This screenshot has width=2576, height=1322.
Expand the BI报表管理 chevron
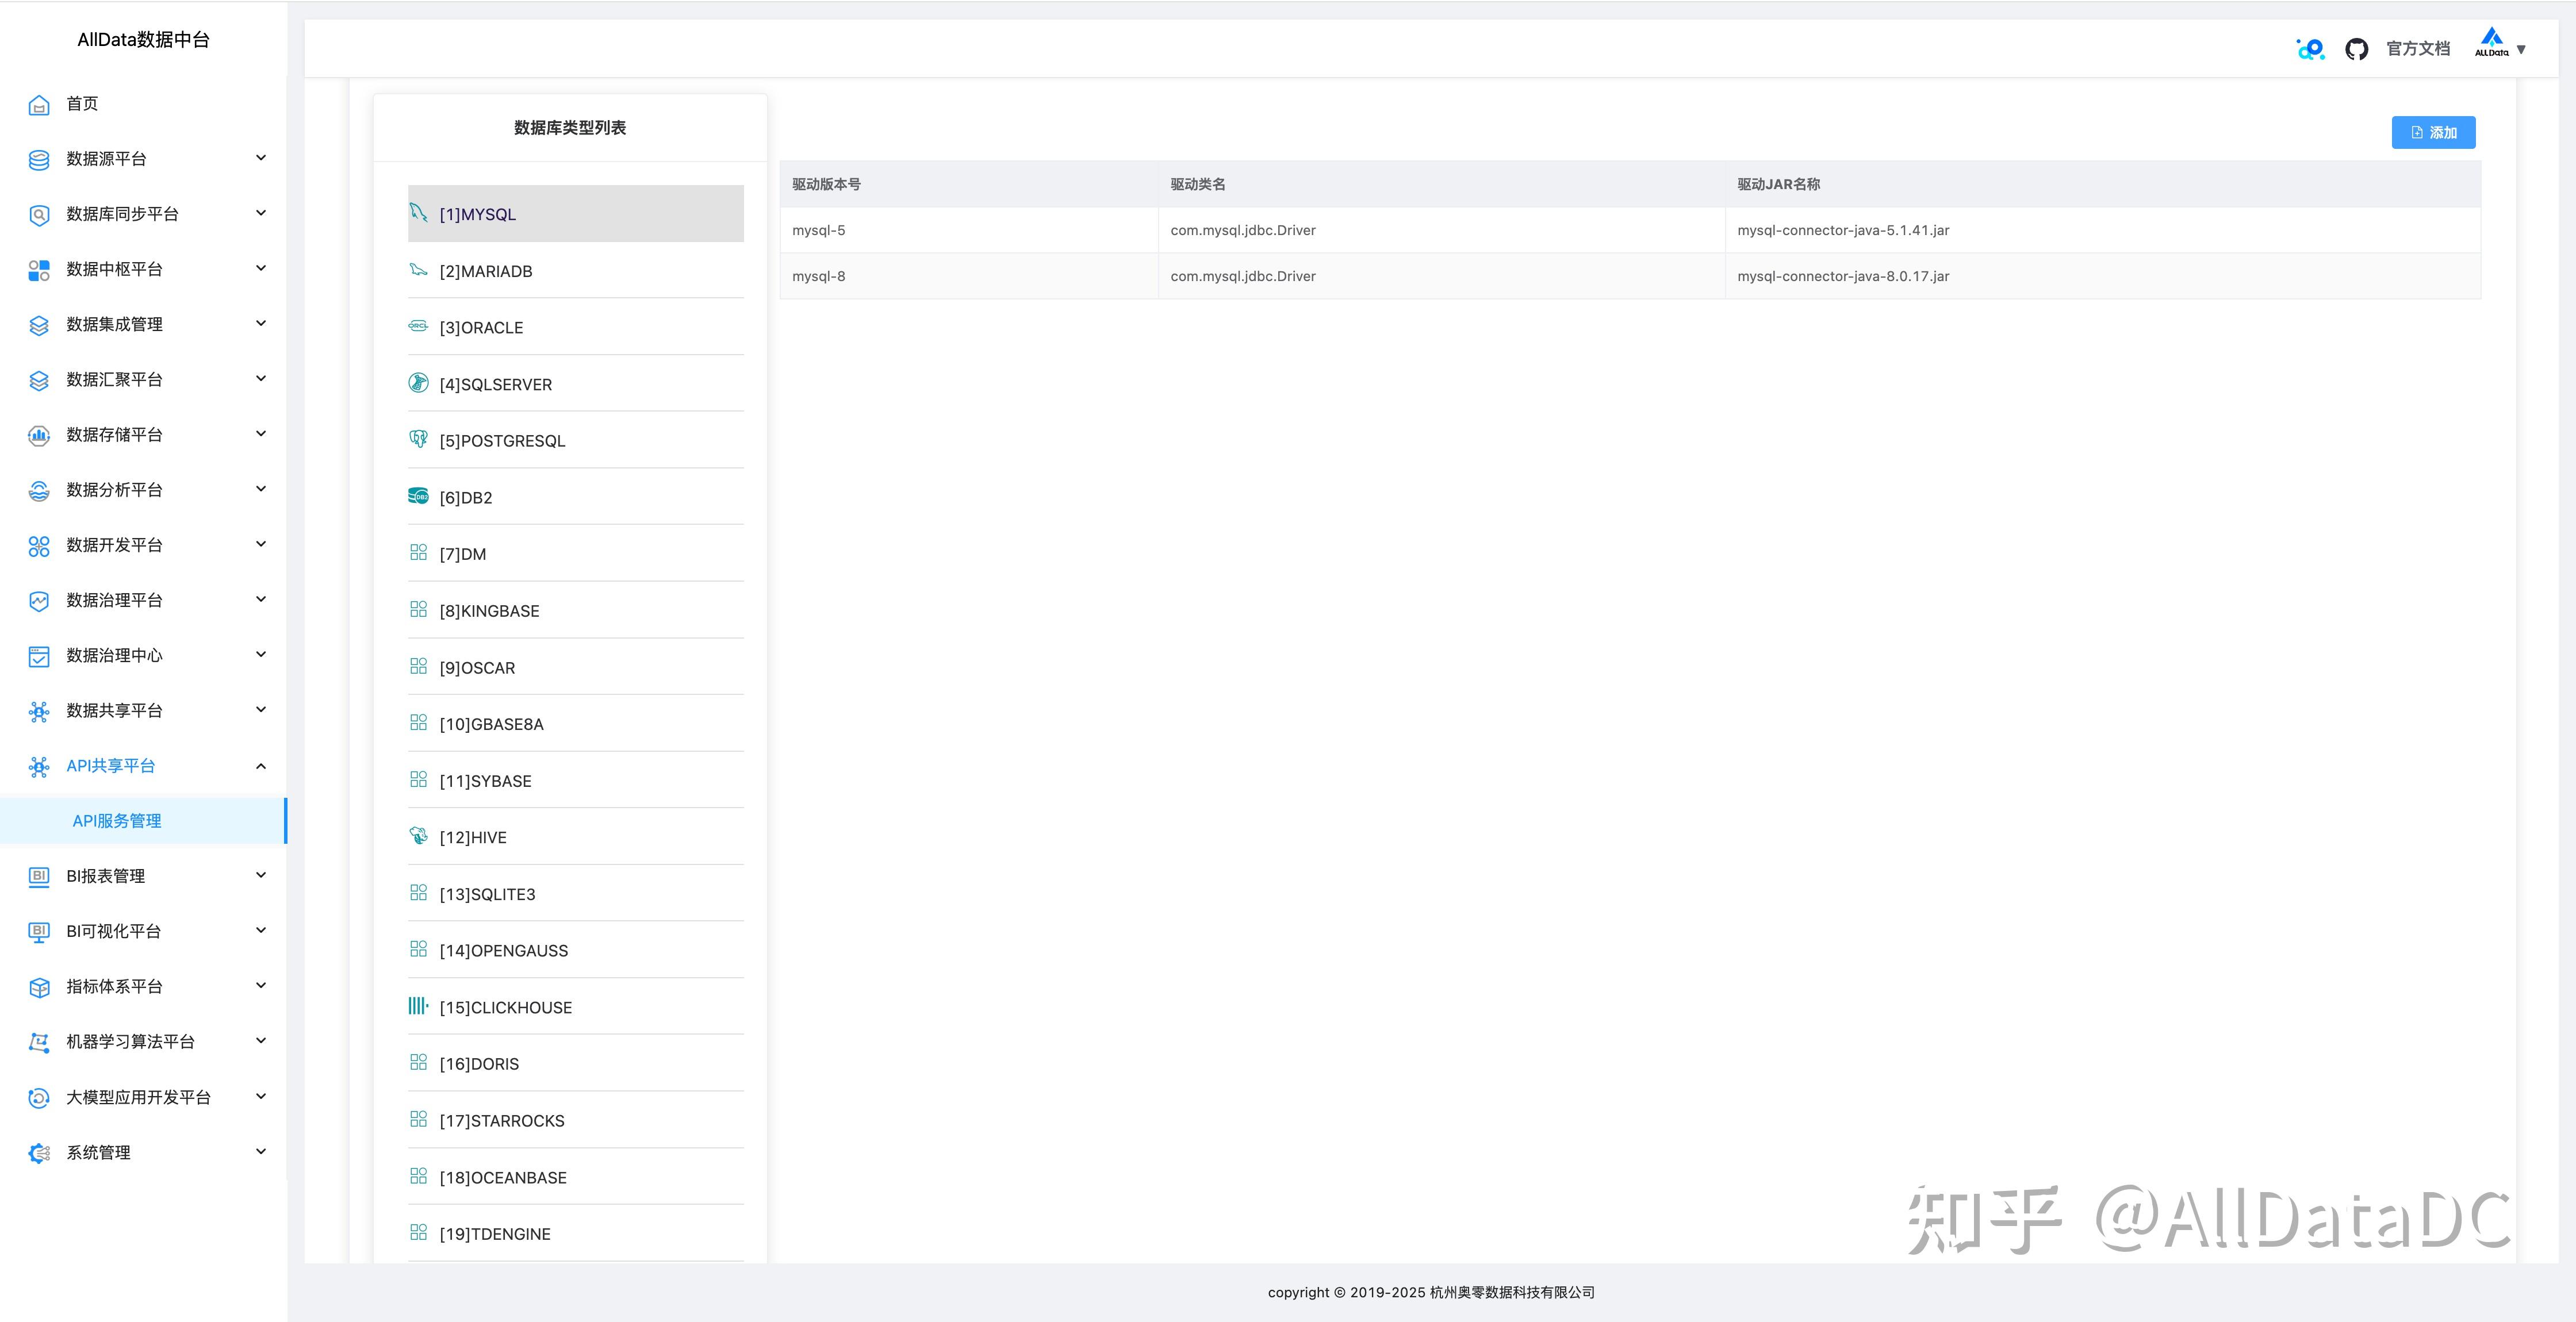[261, 875]
